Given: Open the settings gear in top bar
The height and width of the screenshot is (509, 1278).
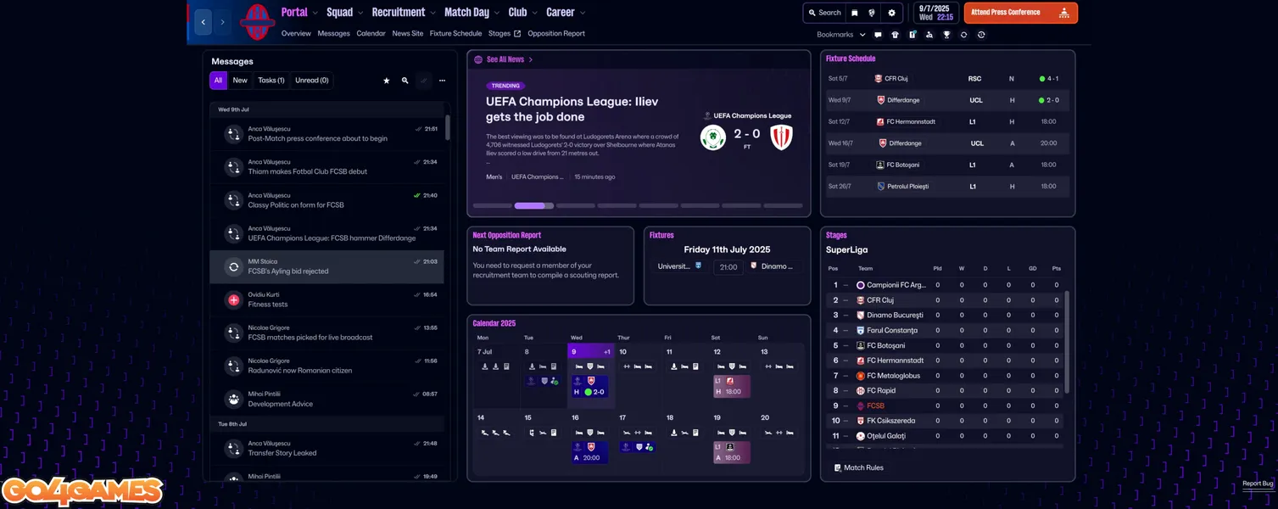Looking at the screenshot, I should click(891, 13).
